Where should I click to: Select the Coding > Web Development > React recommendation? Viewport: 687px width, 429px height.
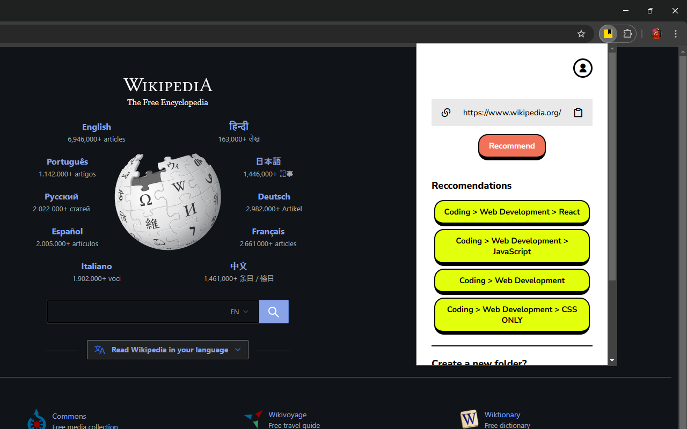click(511, 212)
